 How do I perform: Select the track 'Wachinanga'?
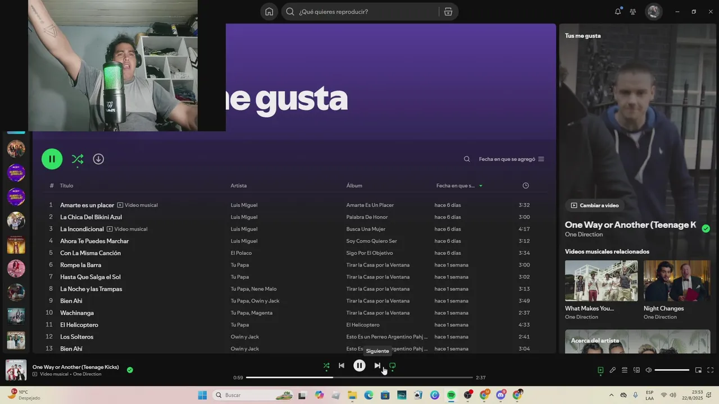tap(77, 313)
